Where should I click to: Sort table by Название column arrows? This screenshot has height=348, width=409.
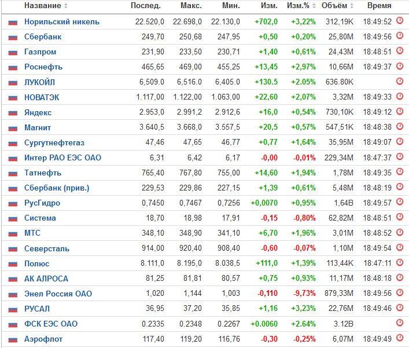[66, 5]
